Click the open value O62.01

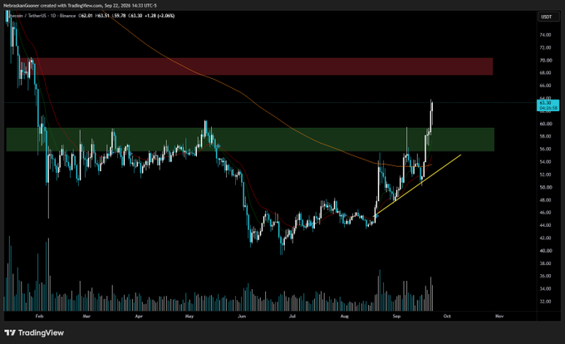point(86,16)
